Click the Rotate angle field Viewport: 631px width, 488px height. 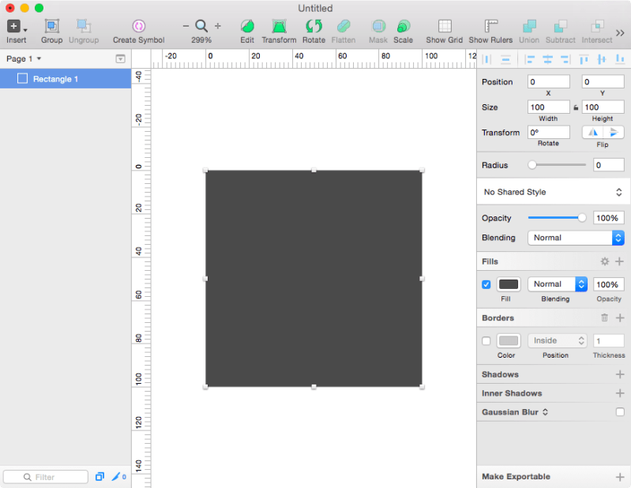[549, 133]
